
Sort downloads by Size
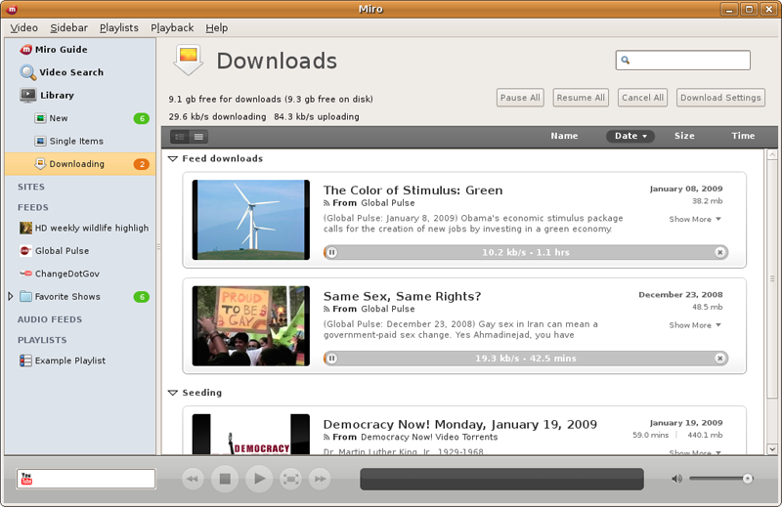coord(684,136)
